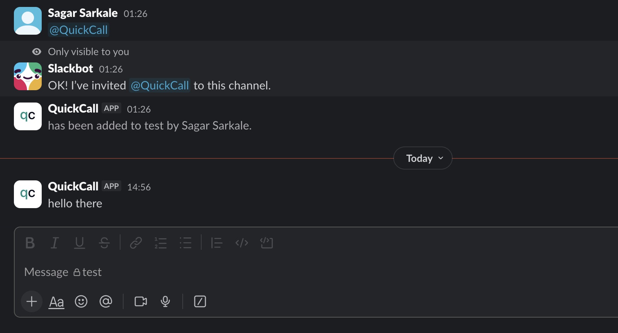The image size is (618, 333).
Task: Record a video clip
Action: coord(141,301)
